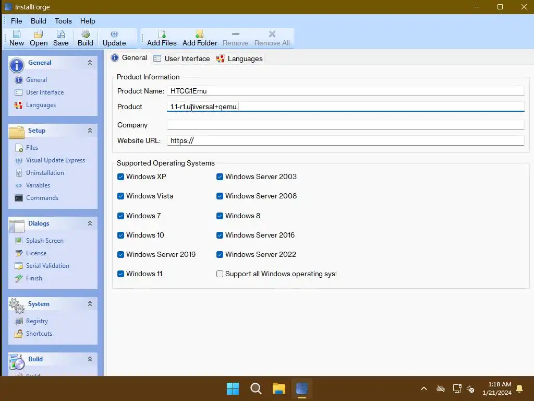534x401 pixels.
Task: Click the taskbar Search icon
Action: click(x=256, y=388)
